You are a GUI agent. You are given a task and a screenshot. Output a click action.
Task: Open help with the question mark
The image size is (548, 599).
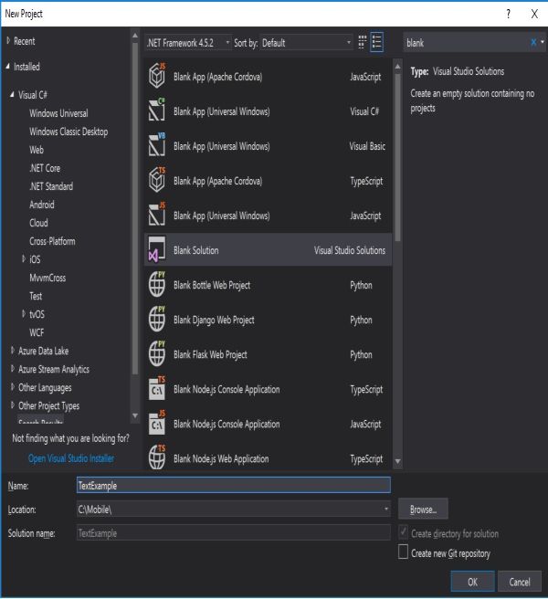click(x=508, y=14)
